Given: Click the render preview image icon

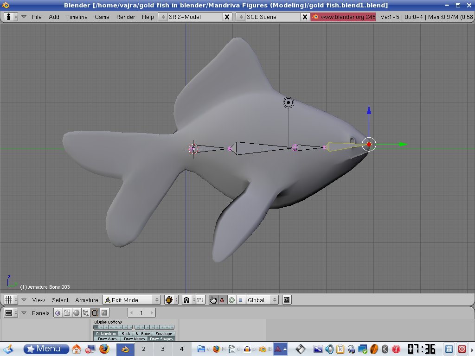Looking at the screenshot, I should click(287, 300).
